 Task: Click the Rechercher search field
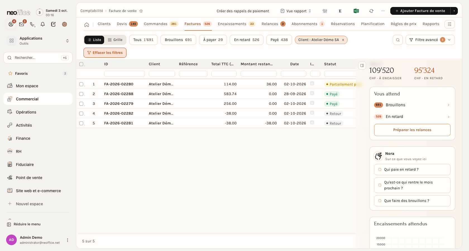tap(38, 58)
